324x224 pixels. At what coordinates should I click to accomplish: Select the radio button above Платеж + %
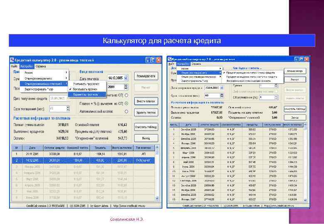[126, 95]
